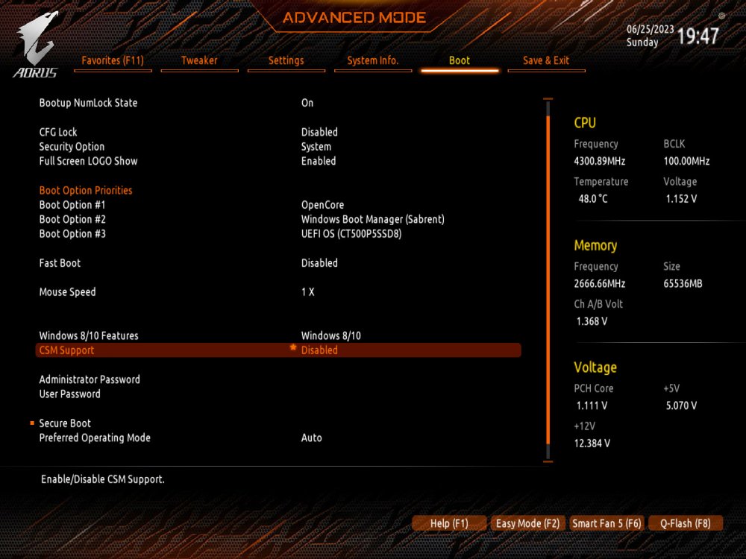Select the highlighted CSM Support row

coord(278,350)
